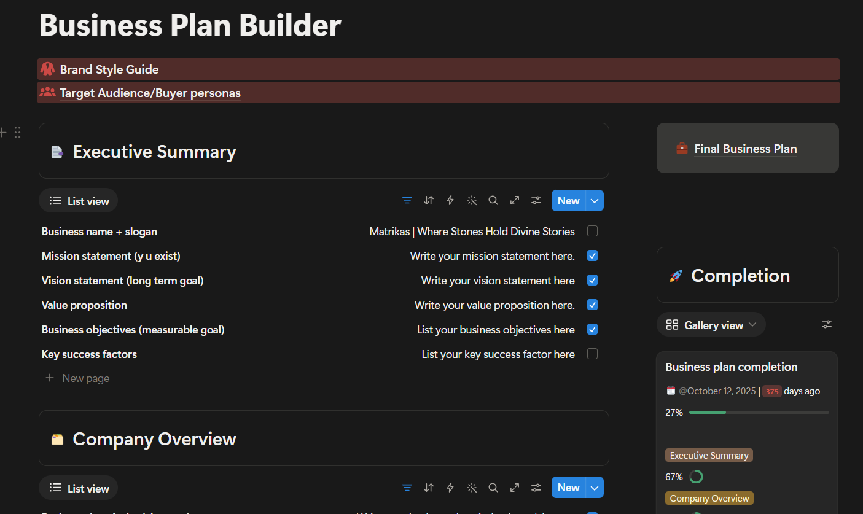Open the Final Business Plan page link

[x=746, y=149]
